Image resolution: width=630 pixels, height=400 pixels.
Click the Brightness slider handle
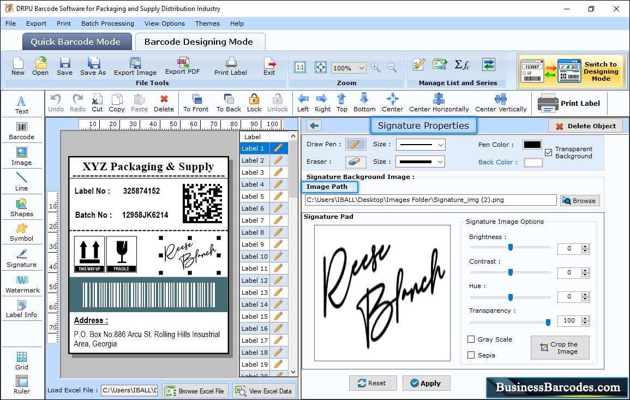click(x=510, y=247)
